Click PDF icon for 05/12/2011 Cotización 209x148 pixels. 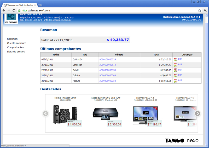coord(175,59)
